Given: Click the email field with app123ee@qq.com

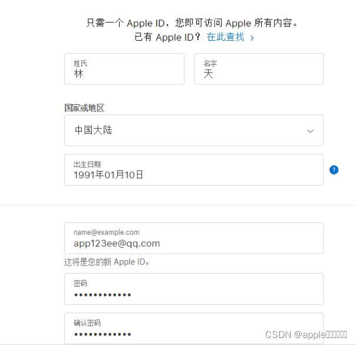Looking at the screenshot, I should tap(194, 238).
